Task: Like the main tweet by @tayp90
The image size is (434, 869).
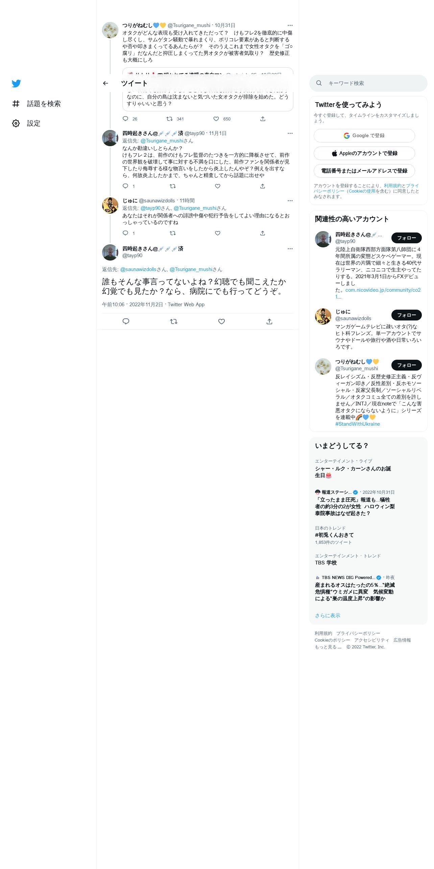Action: point(221,321)
